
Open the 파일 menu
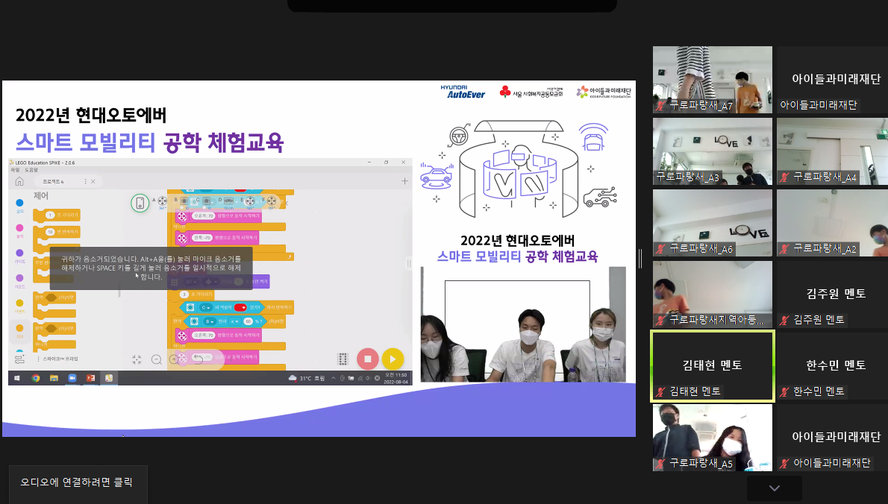pos(15,170)
